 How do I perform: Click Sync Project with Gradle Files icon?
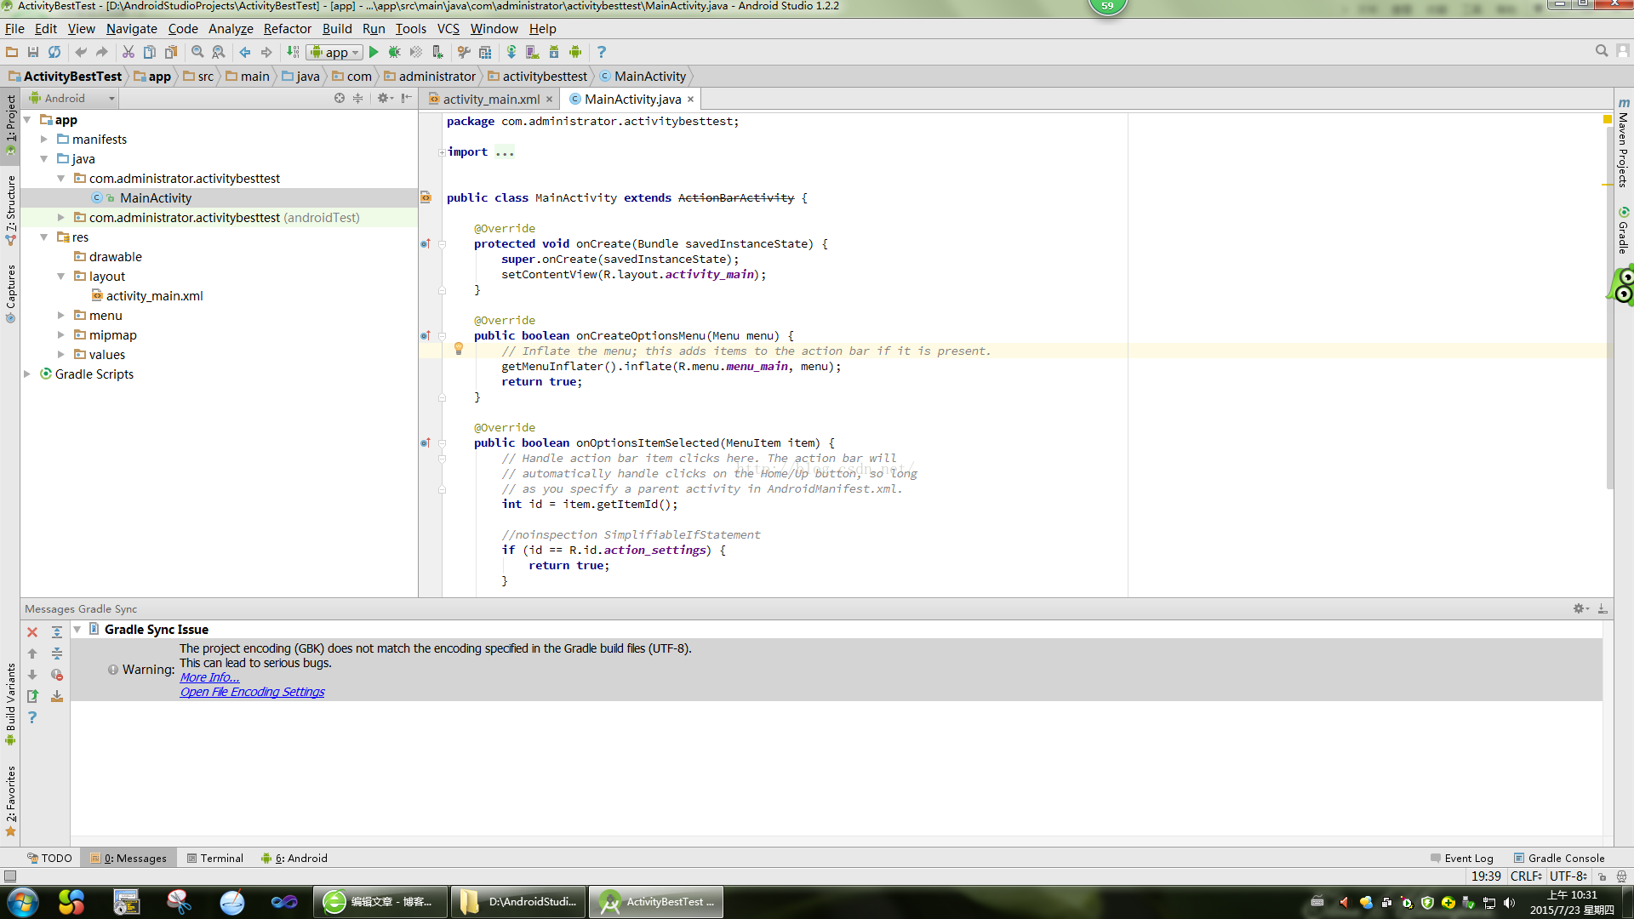[511, 52]
